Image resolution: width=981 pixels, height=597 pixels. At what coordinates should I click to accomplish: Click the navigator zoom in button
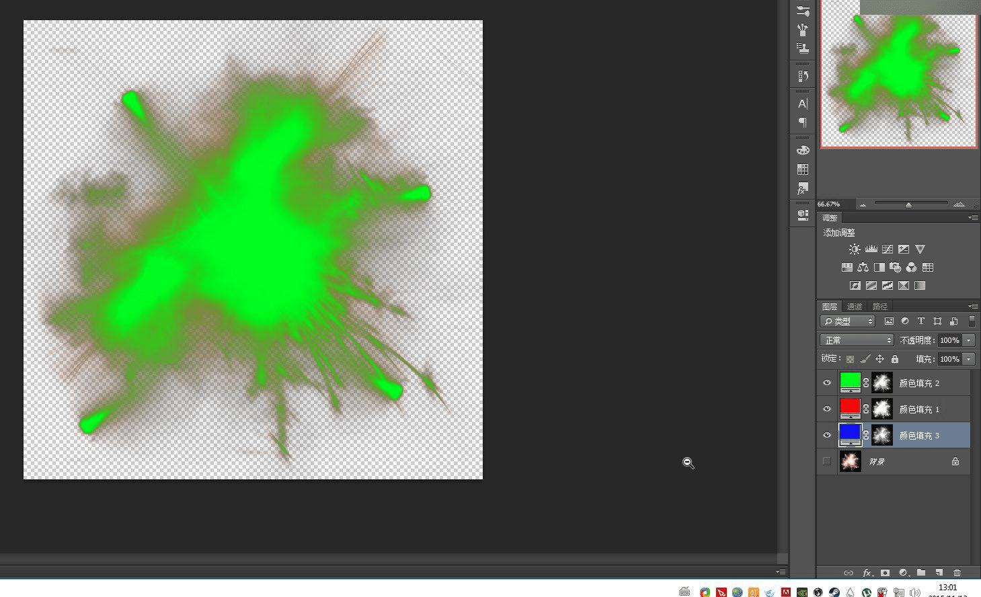959,204
